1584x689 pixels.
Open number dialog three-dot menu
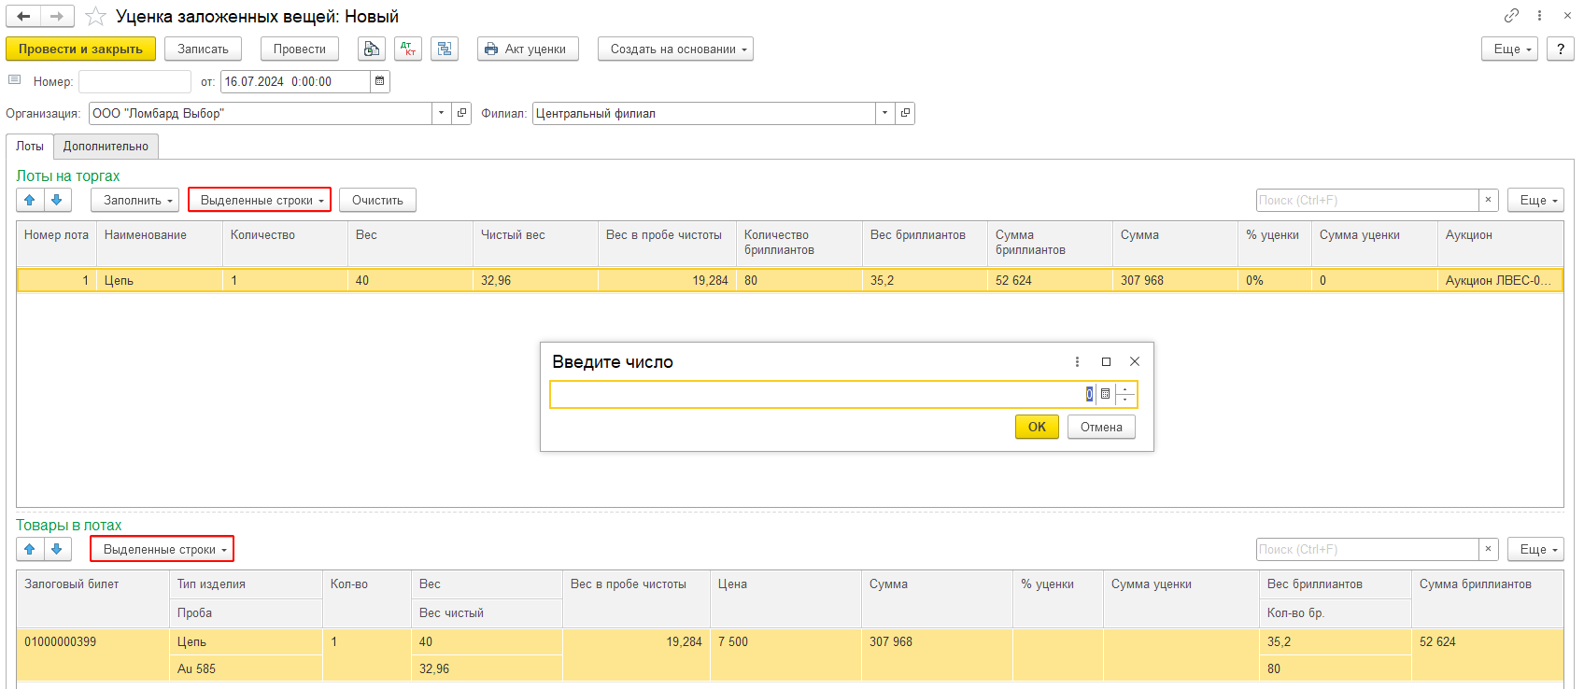point(1077,361)
